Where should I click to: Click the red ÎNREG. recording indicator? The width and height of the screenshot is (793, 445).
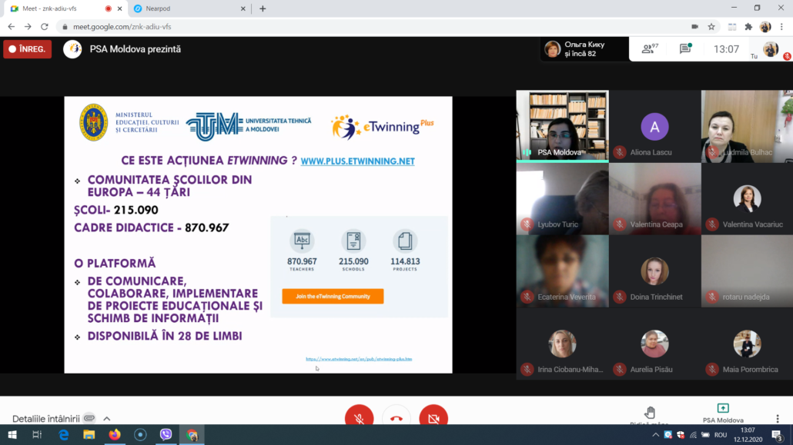pos(28,49)
